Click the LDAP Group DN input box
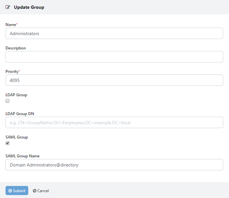Viewport: 229px width, 198px height. click(x=114, y=123)
